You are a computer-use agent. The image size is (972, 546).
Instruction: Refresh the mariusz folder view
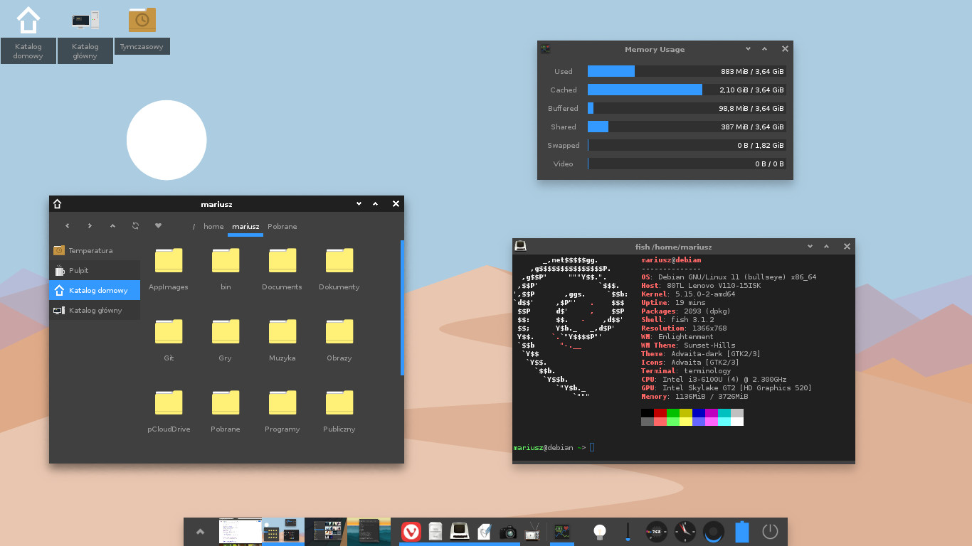[x=135, y=226]
